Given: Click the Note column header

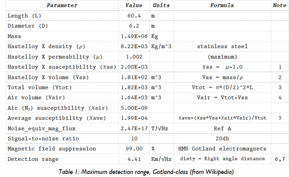Looking at the screenshot, I should click(278, 6).
